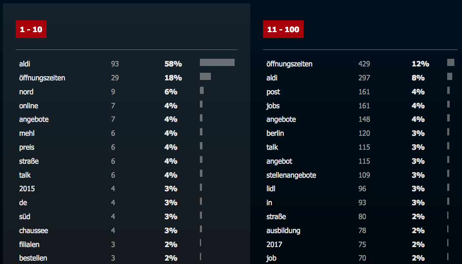Select the "chaussee" keyword
The width and height of the screenshot is (462, 264).
click(x=33, y=231)
